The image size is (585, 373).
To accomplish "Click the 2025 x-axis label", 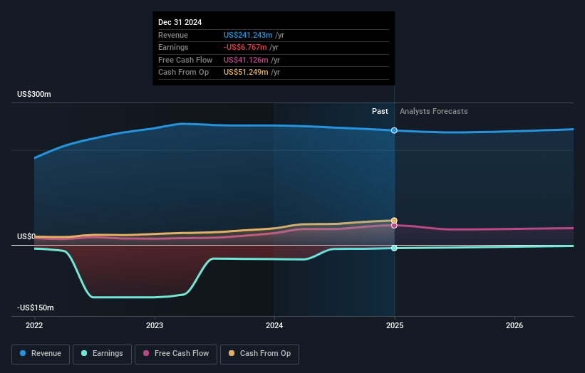I will pos(395,325).
